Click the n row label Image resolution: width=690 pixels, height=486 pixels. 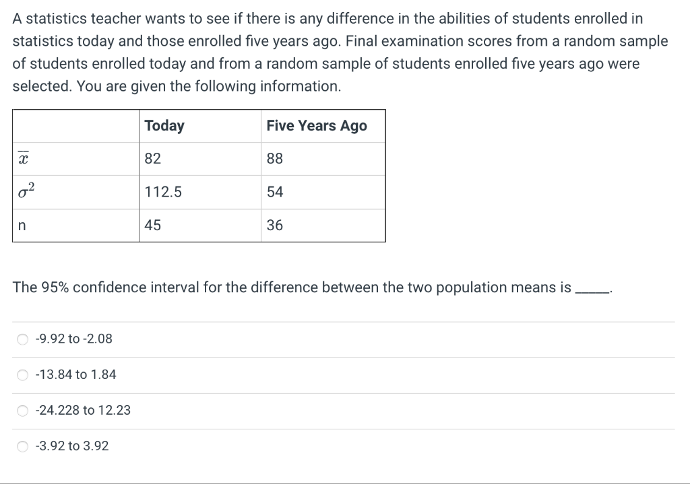pyautogui.click(x=76, y=225)
